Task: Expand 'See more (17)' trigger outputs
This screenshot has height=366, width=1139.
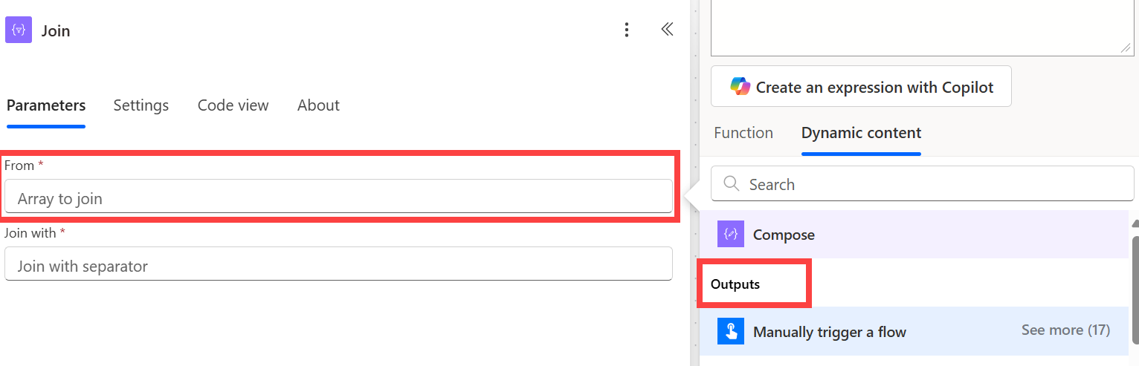Action: click(1065, 330)
